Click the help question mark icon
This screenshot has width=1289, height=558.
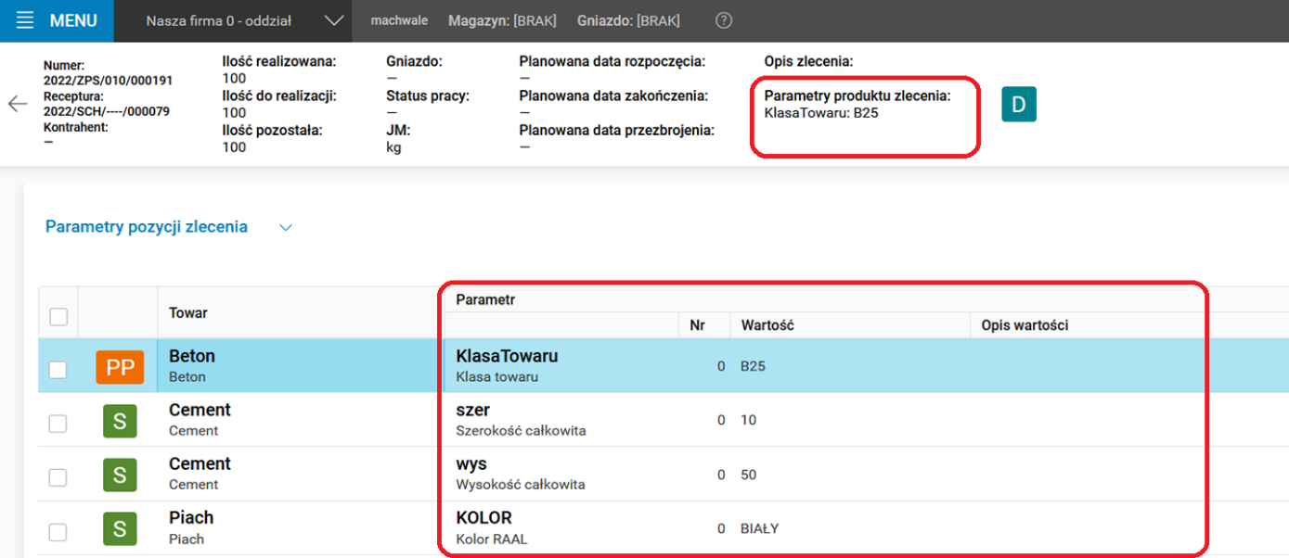pos(723,20)
